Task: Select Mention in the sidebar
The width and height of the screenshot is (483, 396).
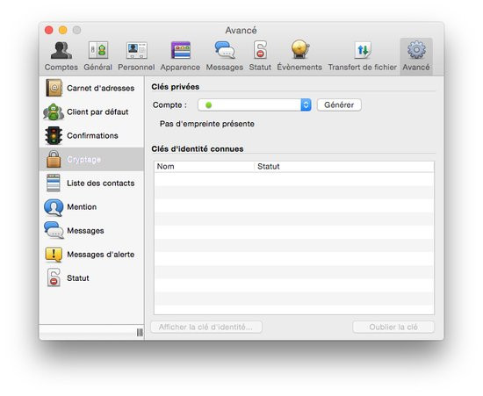Action: (x=91, y=206)
